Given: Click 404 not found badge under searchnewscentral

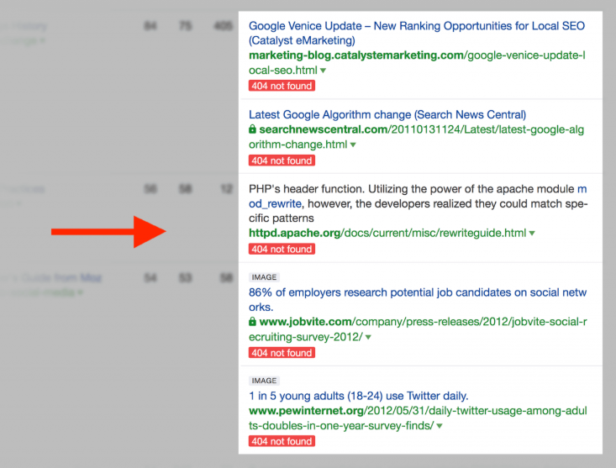Looking at the screenshot, I should pyautogui.click(x=282, y=160).
